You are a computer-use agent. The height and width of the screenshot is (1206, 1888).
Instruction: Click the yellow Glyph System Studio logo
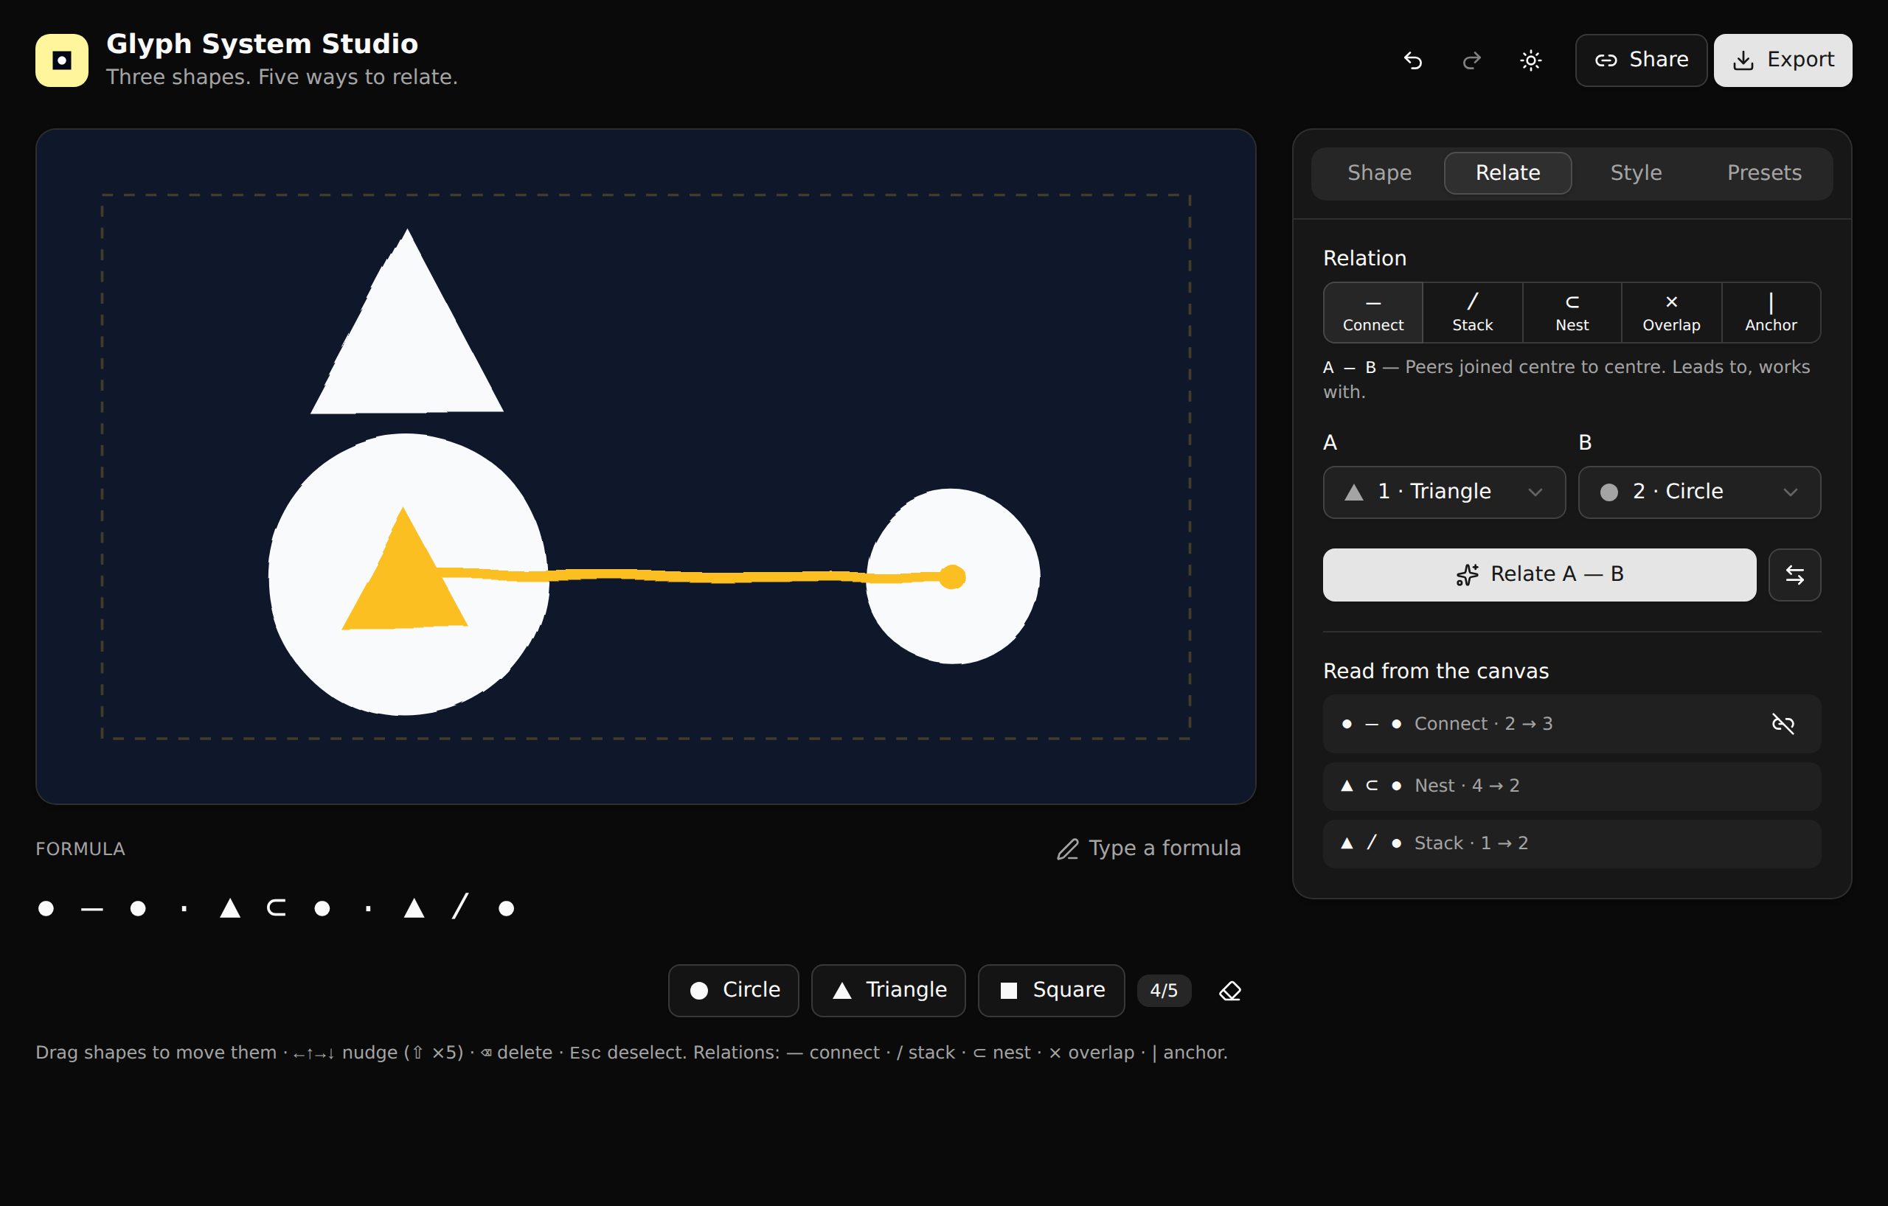tap(62, 60)
